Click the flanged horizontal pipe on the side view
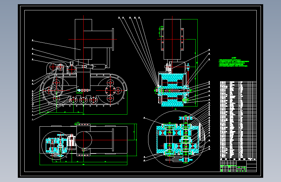This screenshot has height=182, width=281. click(x=99, y=39)
